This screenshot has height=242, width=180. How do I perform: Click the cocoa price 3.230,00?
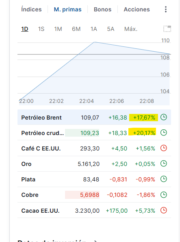[87, 211]
